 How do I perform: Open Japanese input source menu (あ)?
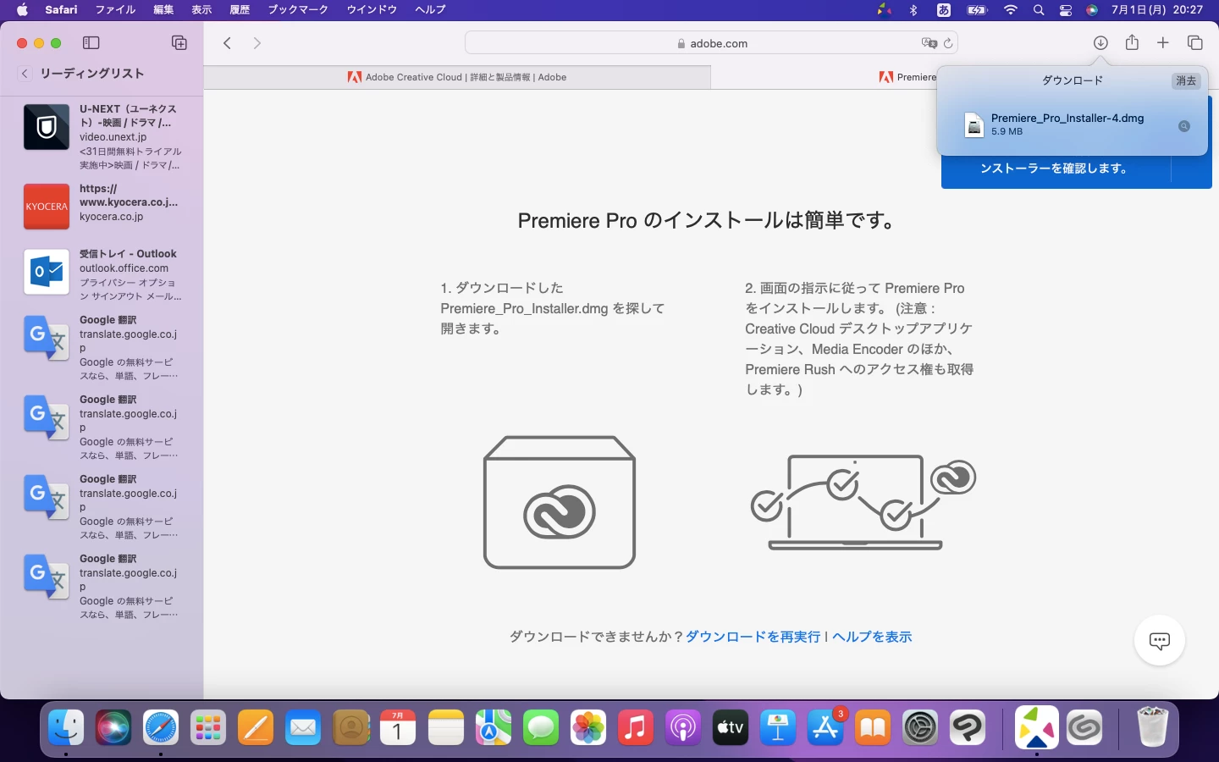(944, 10)
